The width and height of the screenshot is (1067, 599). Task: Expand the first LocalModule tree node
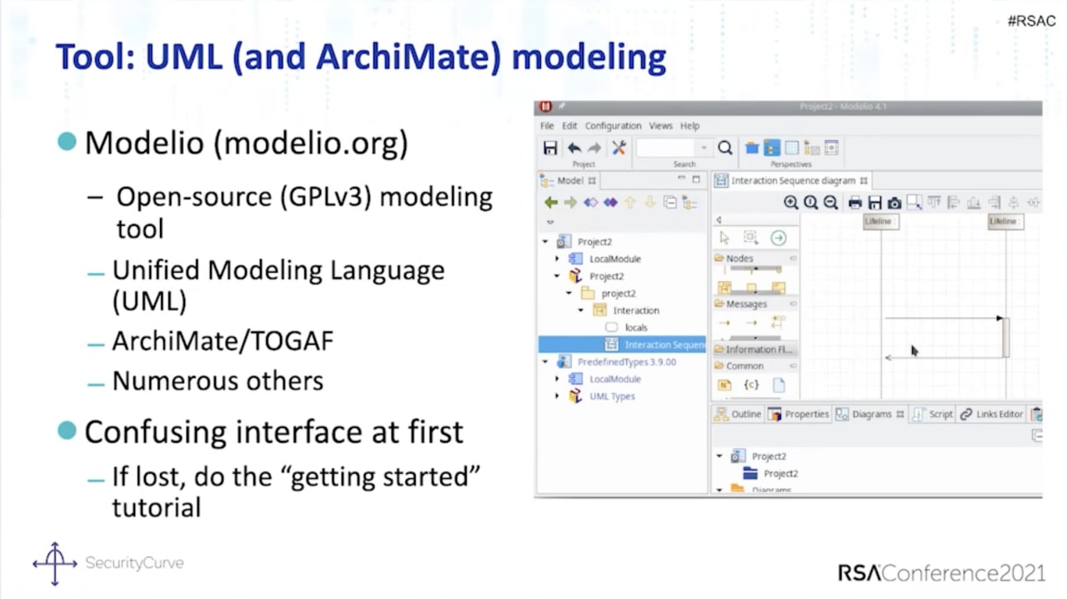click(x=558, y=259)
